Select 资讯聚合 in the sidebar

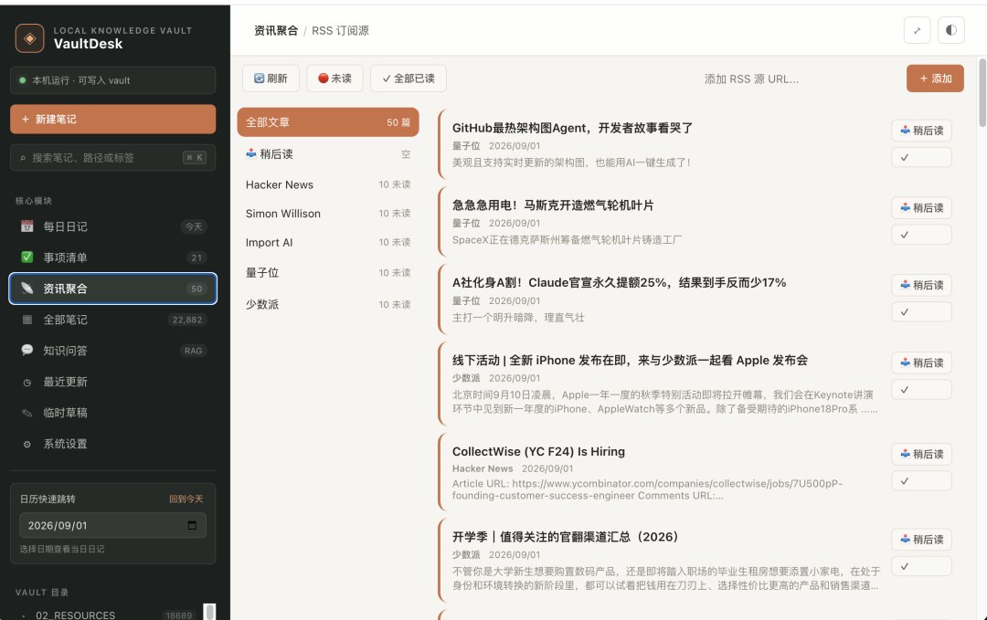[112, 289]
